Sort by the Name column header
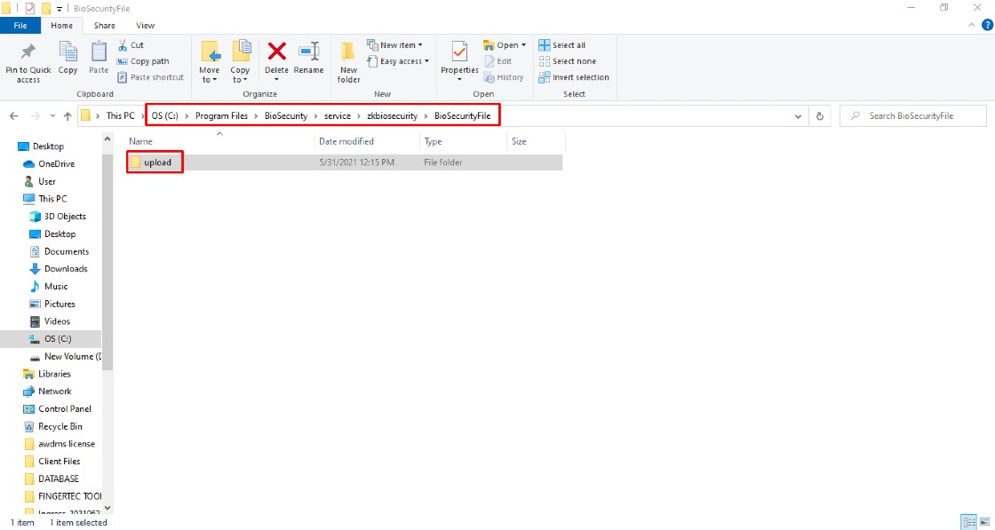 coord(219,141)
